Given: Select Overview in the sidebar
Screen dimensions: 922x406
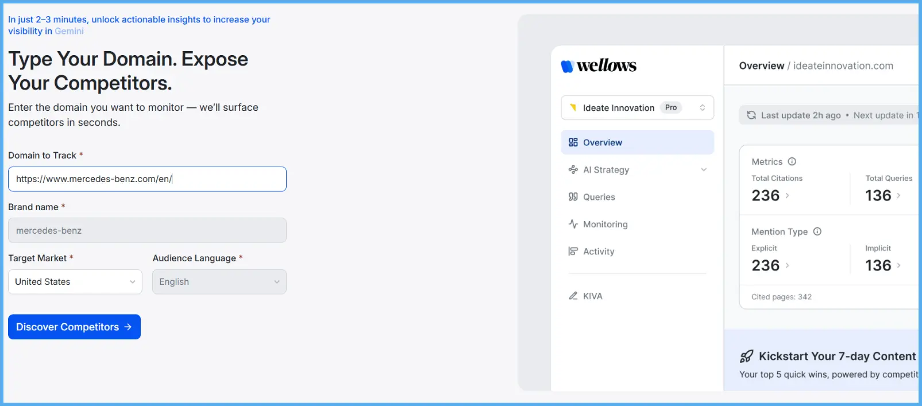Looking at the screenshot, I should 638,142.
